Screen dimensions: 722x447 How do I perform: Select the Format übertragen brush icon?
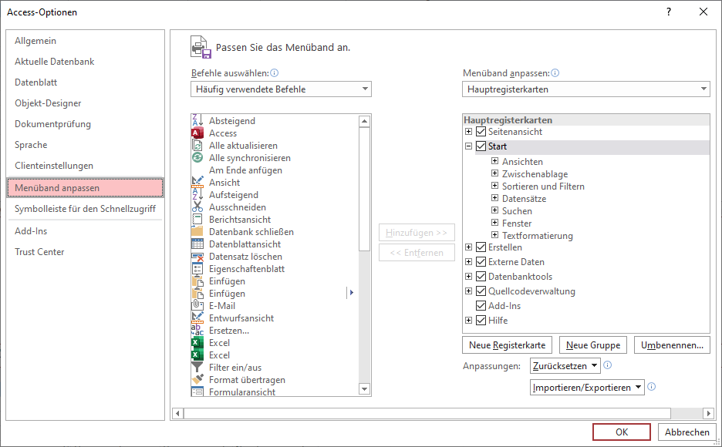coord(197,380)
